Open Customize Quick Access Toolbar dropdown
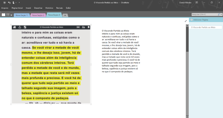The height and width of the screenshot is (118, 223). tap(19, 3)
